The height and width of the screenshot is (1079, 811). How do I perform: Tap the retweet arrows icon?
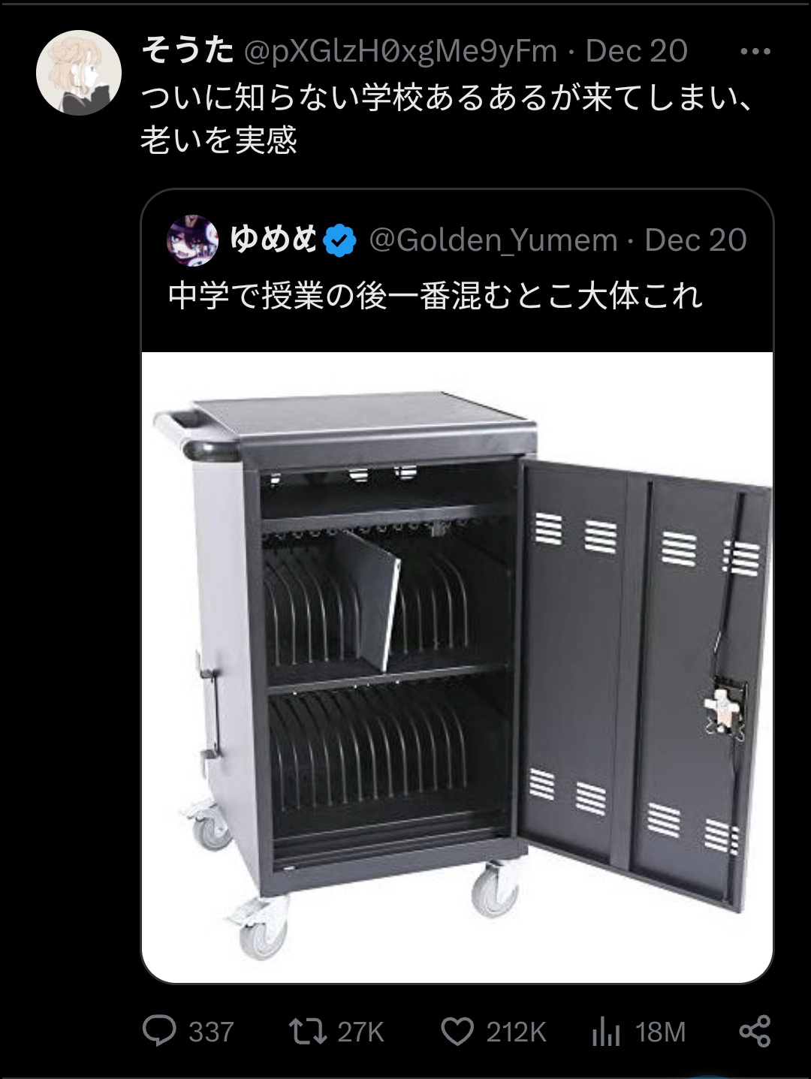click(x=308, y=1031)
